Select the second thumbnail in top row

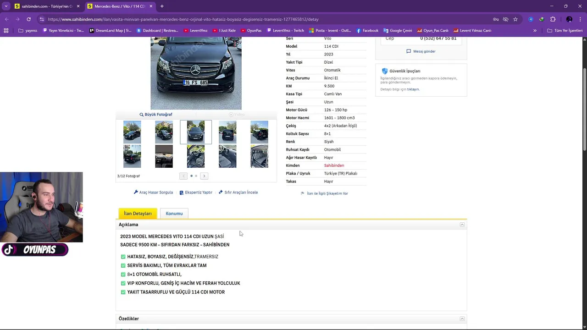[x=164, y=132]
